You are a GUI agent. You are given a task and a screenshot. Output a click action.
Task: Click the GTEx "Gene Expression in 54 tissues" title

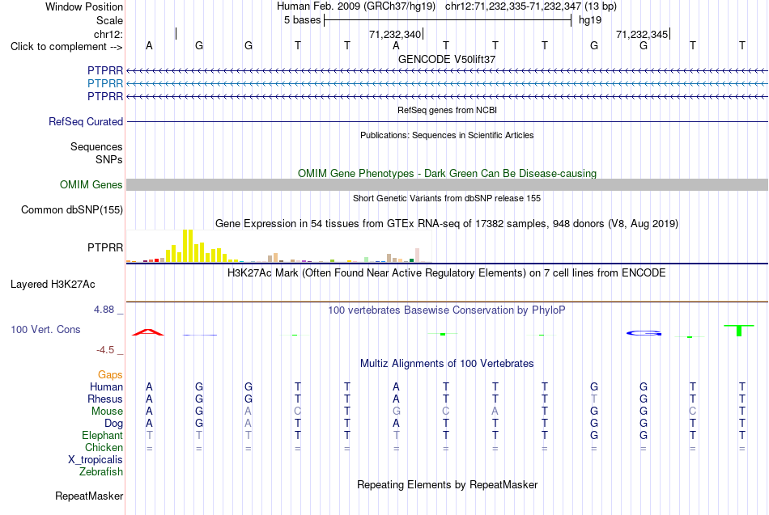tap(447, 224)
